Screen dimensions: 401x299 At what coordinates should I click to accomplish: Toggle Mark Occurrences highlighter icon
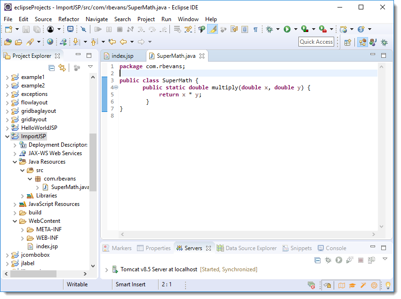[x=213, y=30]
